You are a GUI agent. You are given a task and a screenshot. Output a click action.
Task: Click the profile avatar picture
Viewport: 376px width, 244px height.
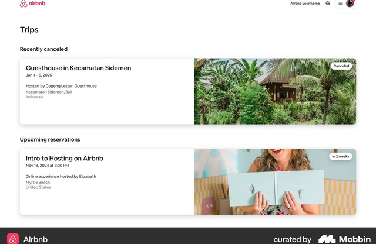click(x=350, y=4)
